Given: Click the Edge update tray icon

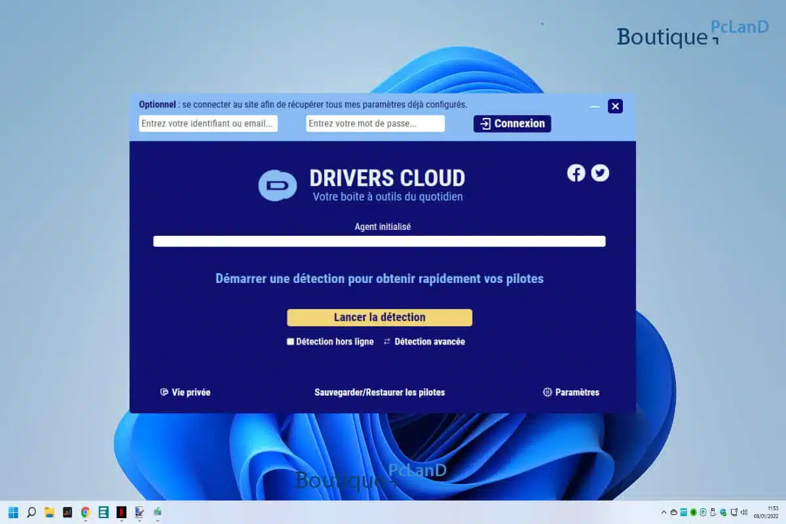Looking at the screenshot, I should click(723, 512).
